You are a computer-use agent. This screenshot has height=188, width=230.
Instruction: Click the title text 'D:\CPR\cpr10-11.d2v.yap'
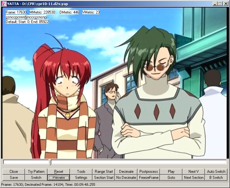coord(45,4)
